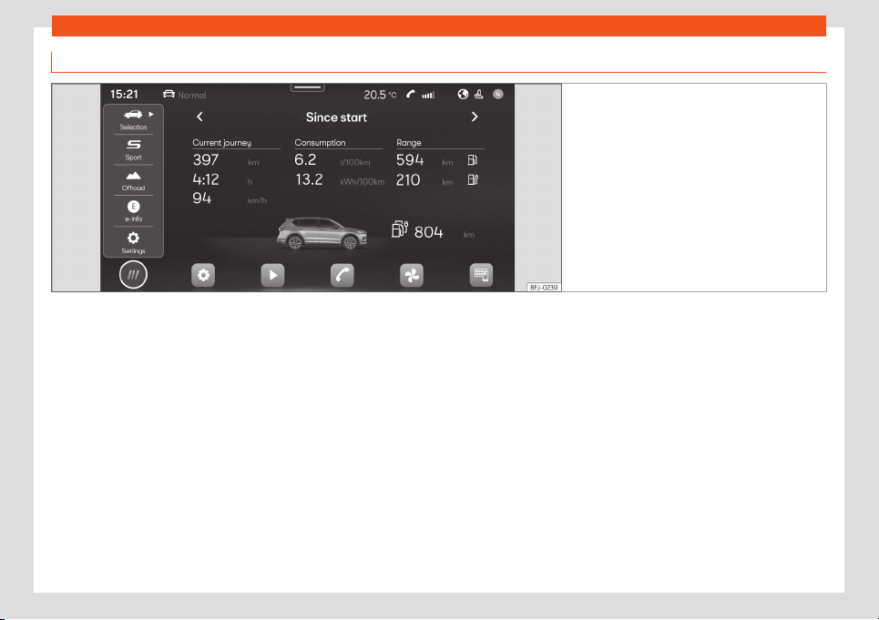Tap the 6.2 l/100km consumption value
The image size is (879, 620).
332,160
